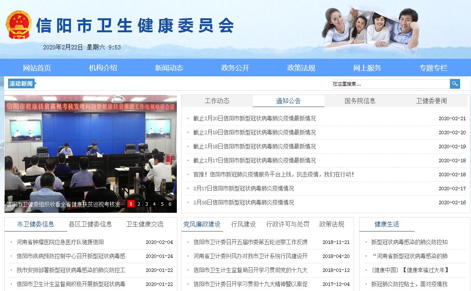Open 网站首页 in the navigation bar
The image size is (471, 291).
[37, 68]
